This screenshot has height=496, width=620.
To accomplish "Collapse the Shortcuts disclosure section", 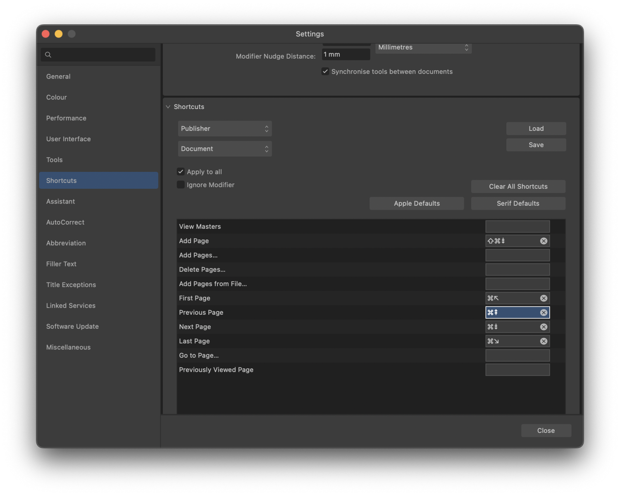I will click(168, 107).
